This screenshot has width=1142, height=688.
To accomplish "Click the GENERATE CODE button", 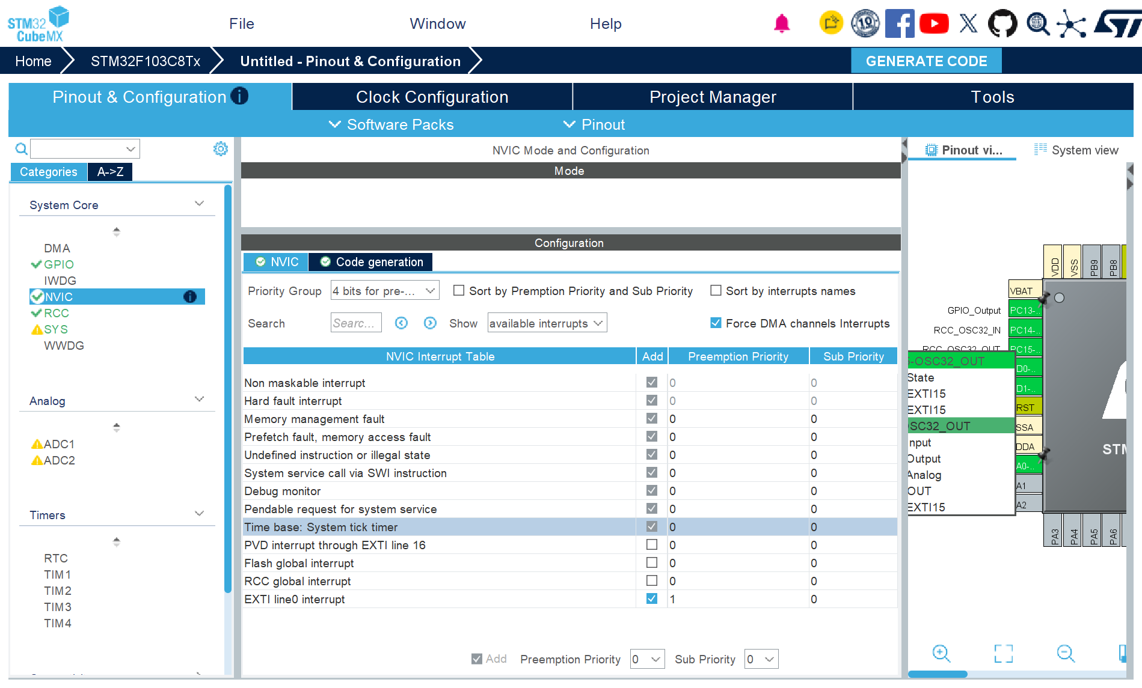I will (926, 61).
